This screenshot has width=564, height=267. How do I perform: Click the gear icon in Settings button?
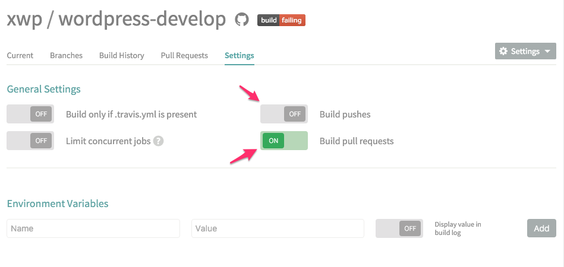pyautogui.click(x=503, y=51)
